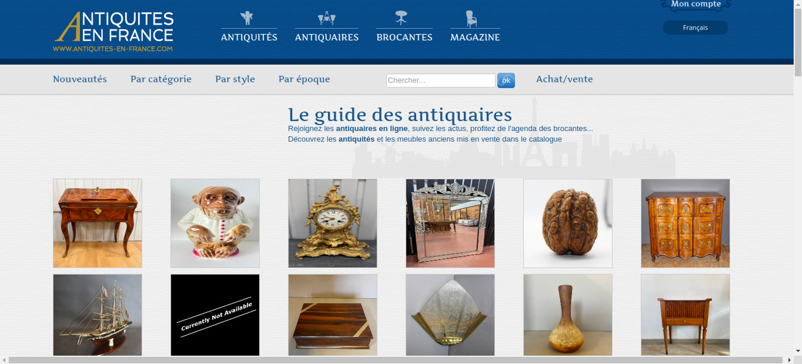Open the Antiquités en France logo homepage

pyautogui.click(x=113, y=32)
